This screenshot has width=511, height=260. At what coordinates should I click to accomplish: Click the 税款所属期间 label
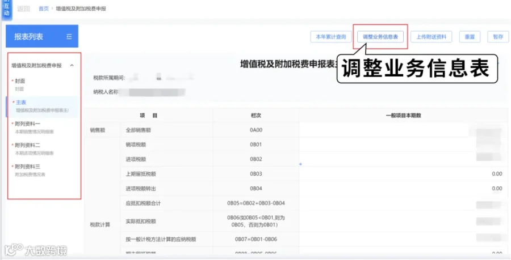pyautogui.click(x=109, y=78)
